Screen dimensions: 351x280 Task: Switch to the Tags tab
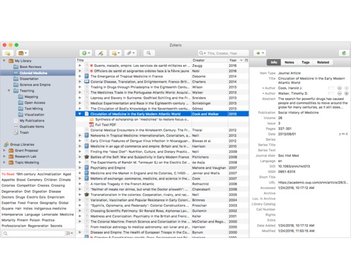(x=305, y=62)
